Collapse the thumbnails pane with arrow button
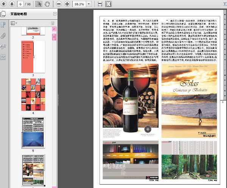The image size is (227, 188). pos(55,14)
